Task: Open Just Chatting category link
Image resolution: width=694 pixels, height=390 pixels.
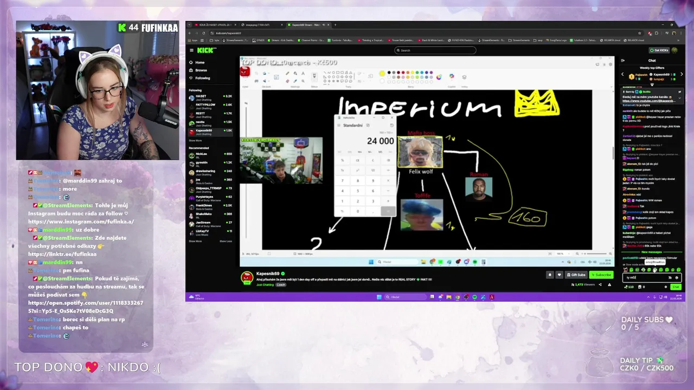Action: pyautogui.click(x=265, y=284)
